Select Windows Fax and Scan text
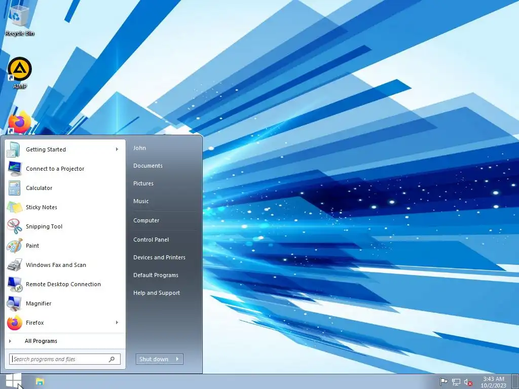The image size is (519, 389). pyautogui.click(x=56, y=265)
